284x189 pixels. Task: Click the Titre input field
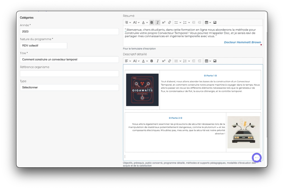[x=69, y=60]
